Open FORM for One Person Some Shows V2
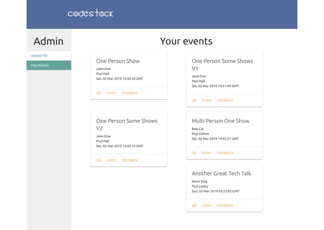 click(111, 160)
